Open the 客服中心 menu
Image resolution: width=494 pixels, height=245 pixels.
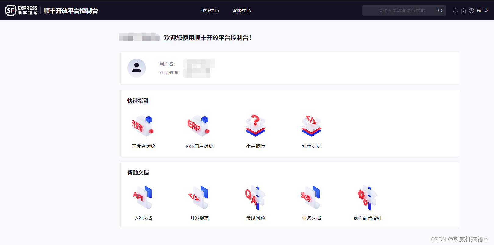[x=242, y=11]
